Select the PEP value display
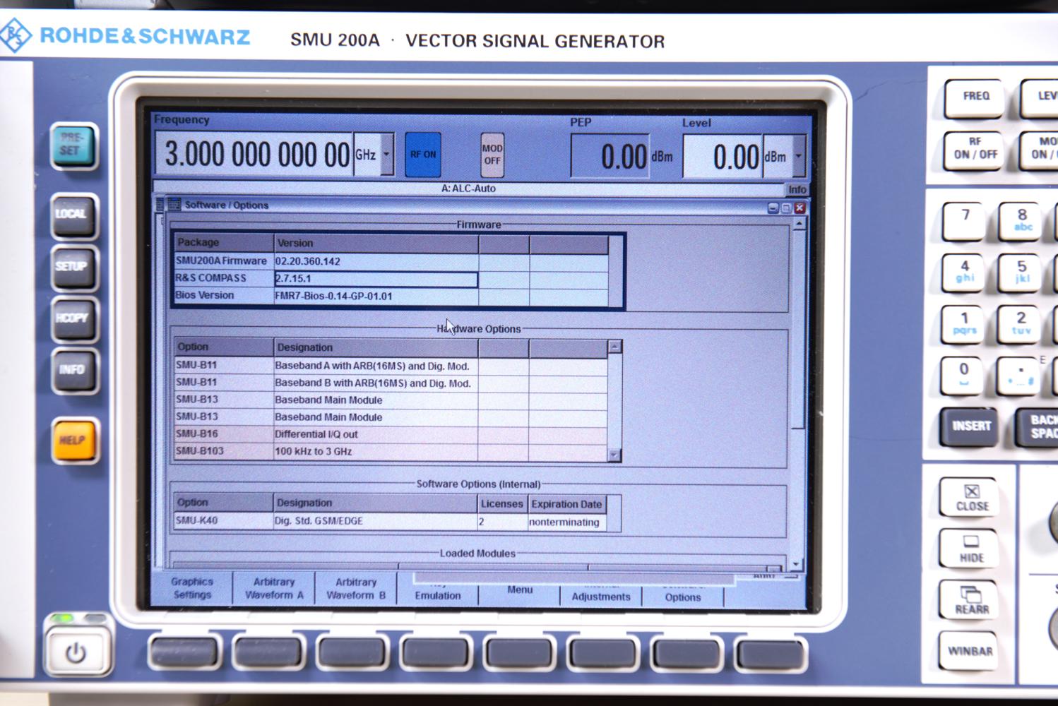Viewport: 1058px width, 706px height. click(x=610, y=156)
